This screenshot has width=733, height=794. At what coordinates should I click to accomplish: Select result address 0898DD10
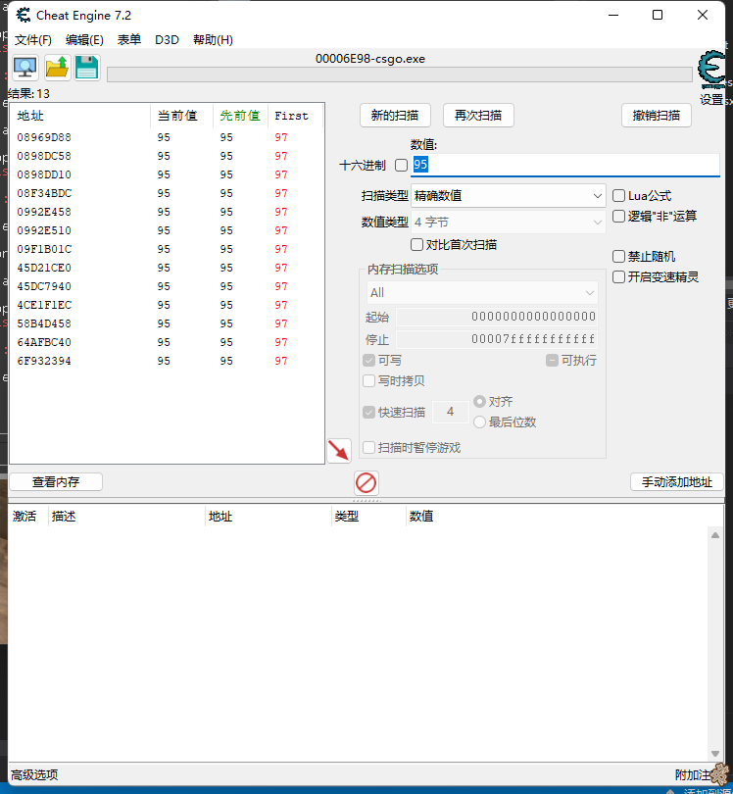point(44,174)
